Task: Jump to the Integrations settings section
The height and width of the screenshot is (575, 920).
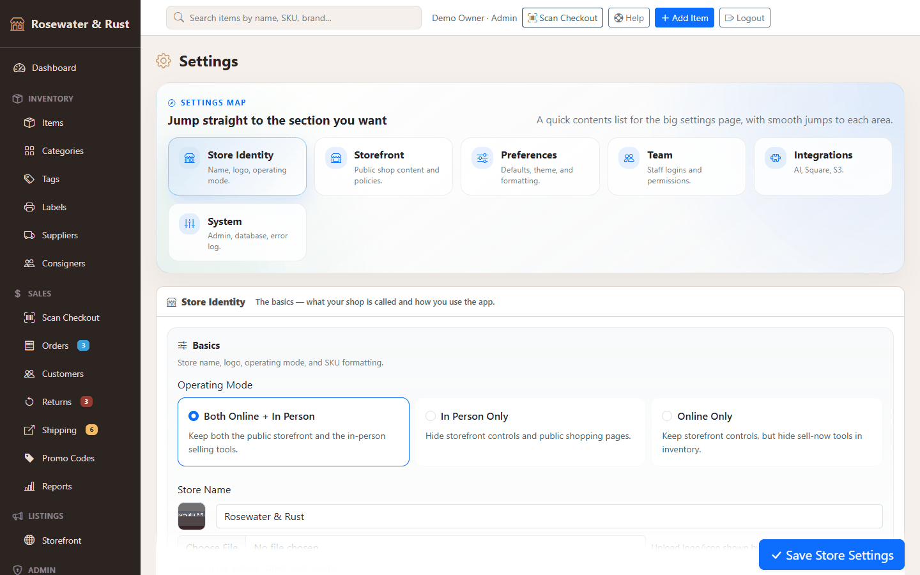Action: [x=823, y=166]
